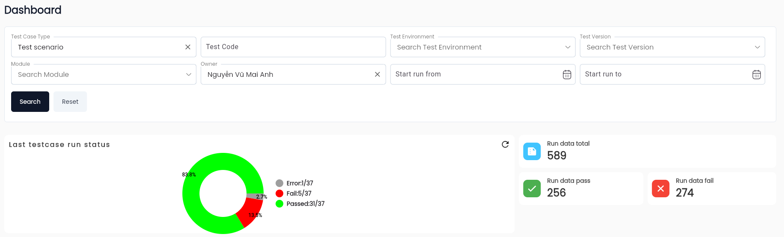Focus the Start run from date field
Image resolution: width=784 pixels, height=237 pixels.
[482, 74]
